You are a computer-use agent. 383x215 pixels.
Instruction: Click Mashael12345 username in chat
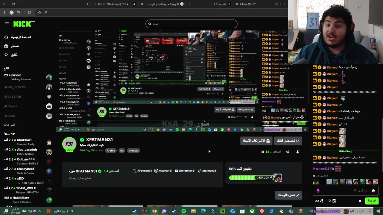pos(323,169)
